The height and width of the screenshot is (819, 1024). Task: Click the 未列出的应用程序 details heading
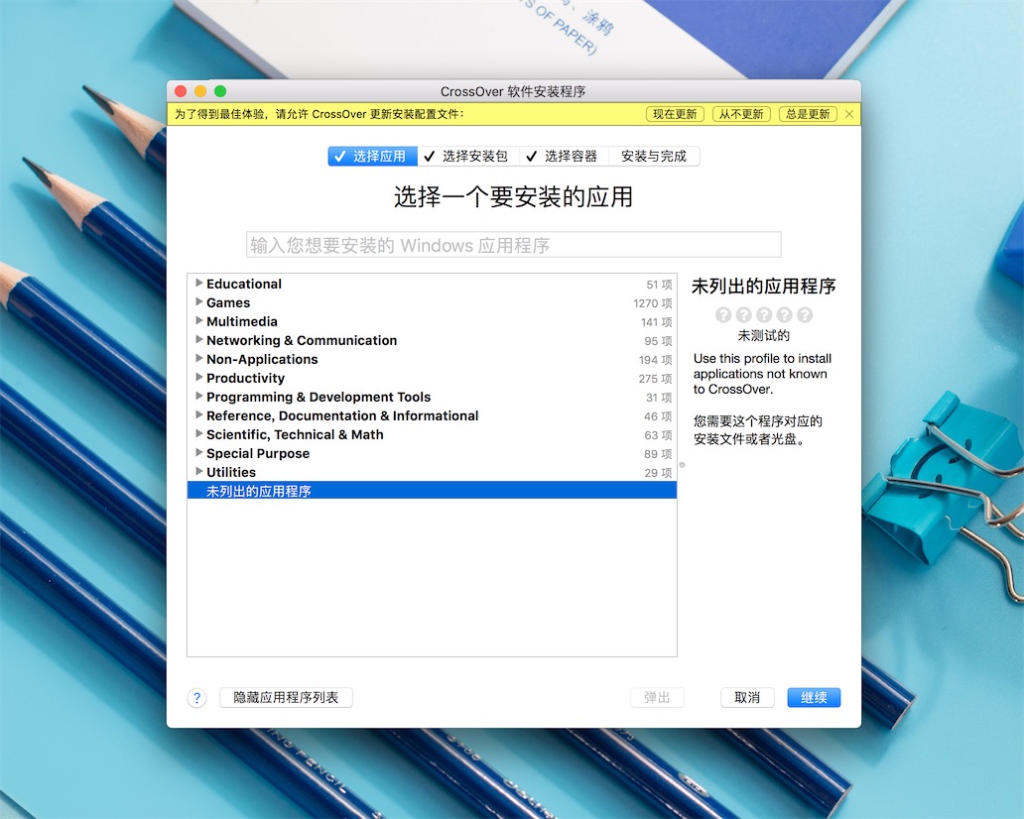point(763,286)
